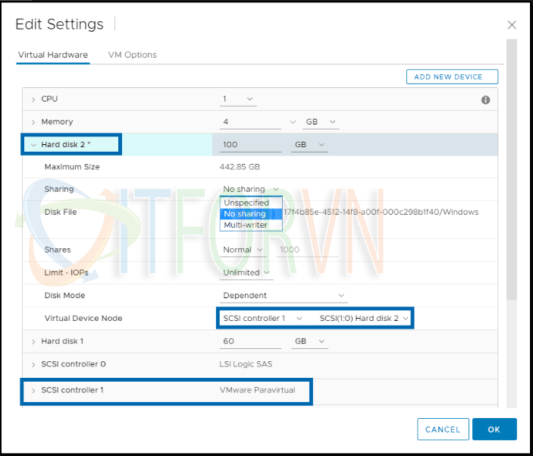Select the Virtual Hardware tab

(52, 55)
